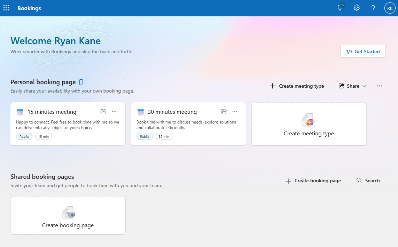
Task: Click the Personal booking page heading
Action: point(43,82)
